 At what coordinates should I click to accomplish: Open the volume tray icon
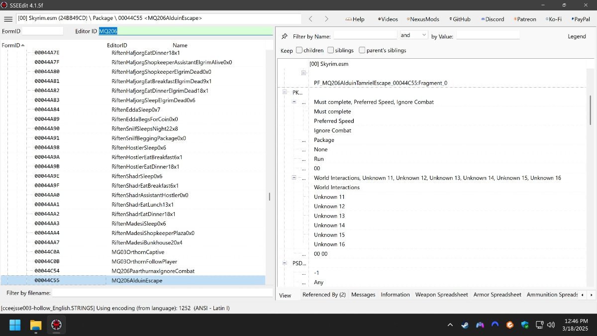[x=551, y=325]
